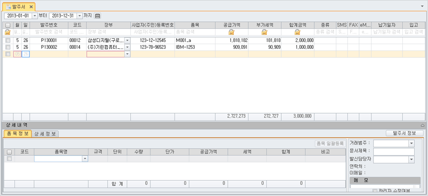Viewport: 428px width, 196px height.
Task: Open 장부 dropdown for 삼성디지털 row
Action: (128, 40)
